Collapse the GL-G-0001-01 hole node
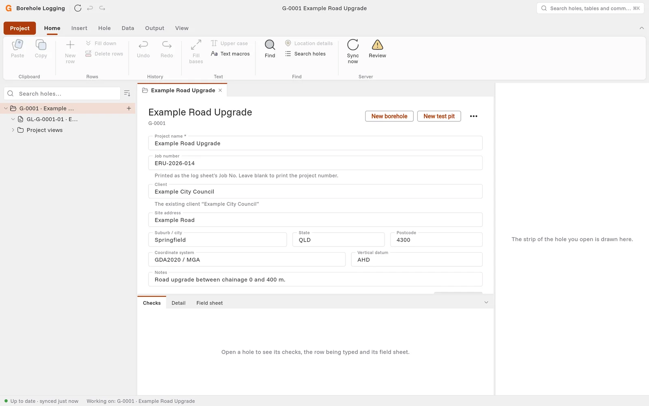 pyautogui.click(x=13, y=119)
